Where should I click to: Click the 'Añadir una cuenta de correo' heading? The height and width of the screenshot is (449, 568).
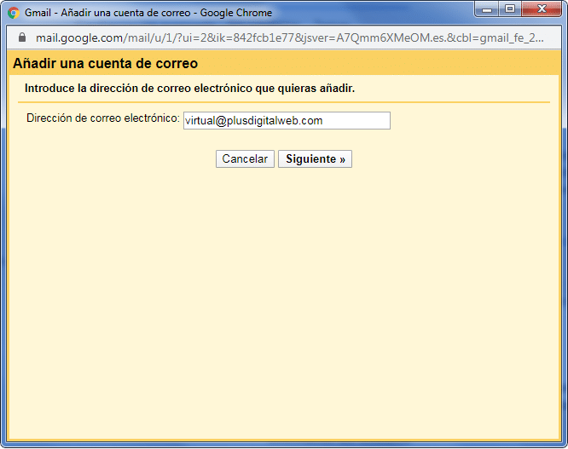coord(105,64)
